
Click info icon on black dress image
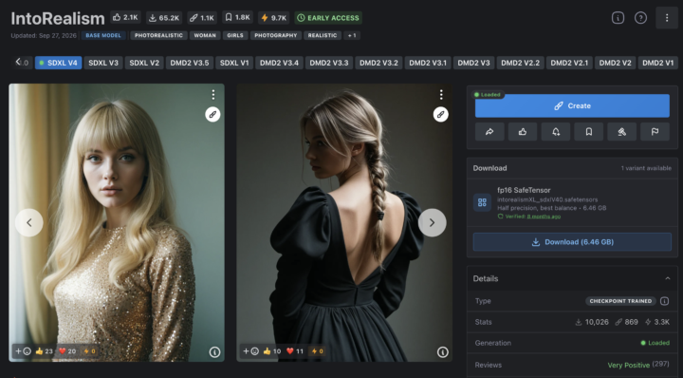[x=443, y=351]
